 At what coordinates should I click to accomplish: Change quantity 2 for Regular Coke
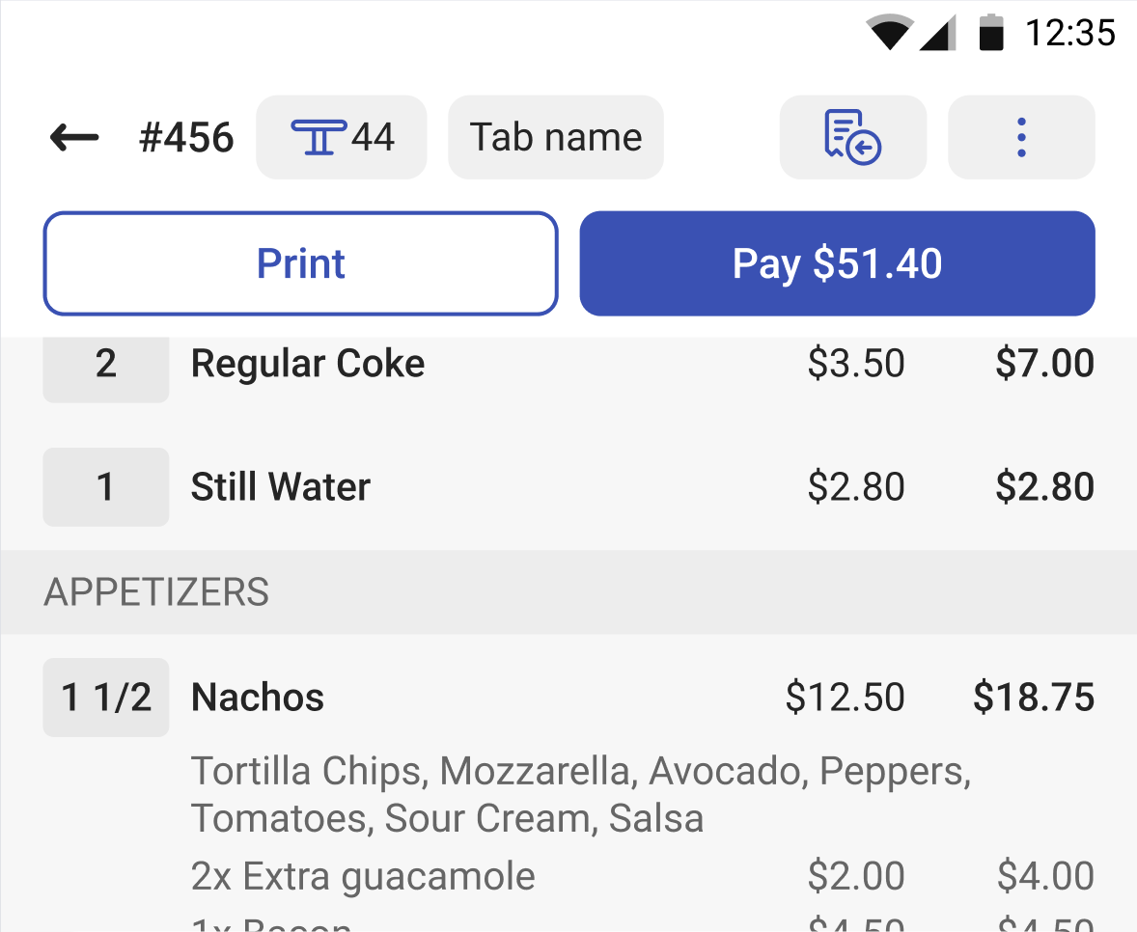coord(106,365)
